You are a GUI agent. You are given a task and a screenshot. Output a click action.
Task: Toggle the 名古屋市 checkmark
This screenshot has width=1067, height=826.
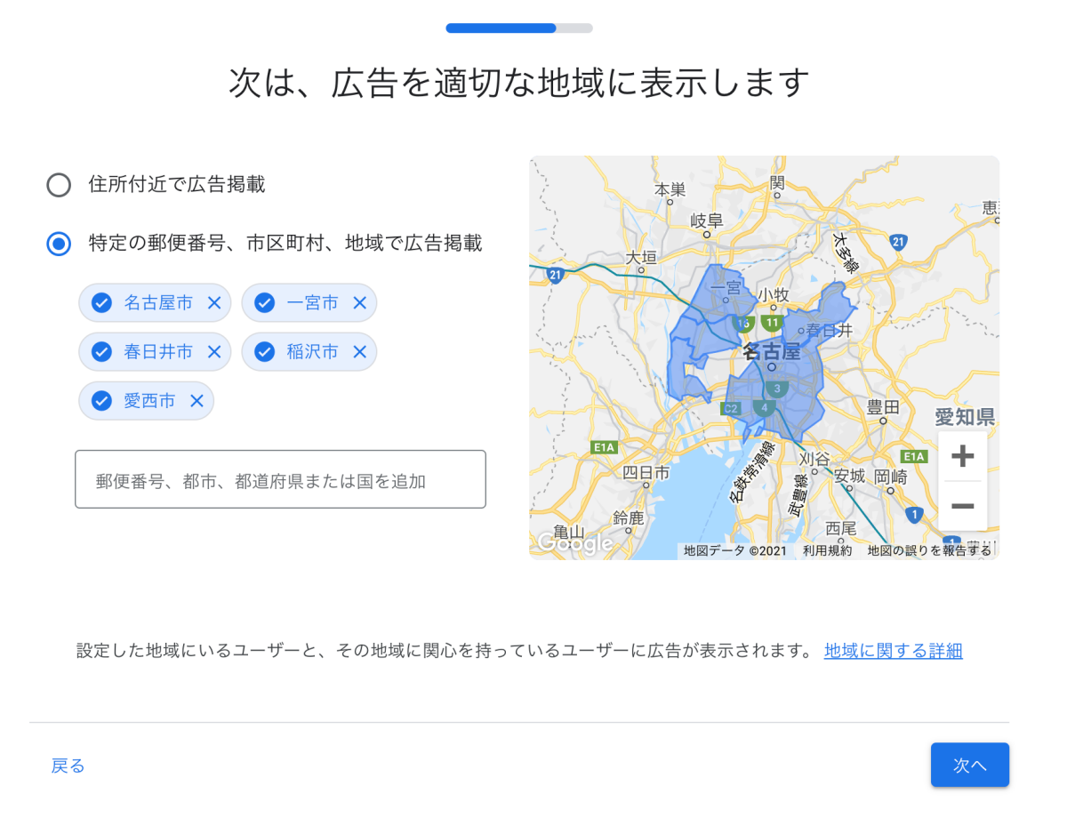coord(101,303)
